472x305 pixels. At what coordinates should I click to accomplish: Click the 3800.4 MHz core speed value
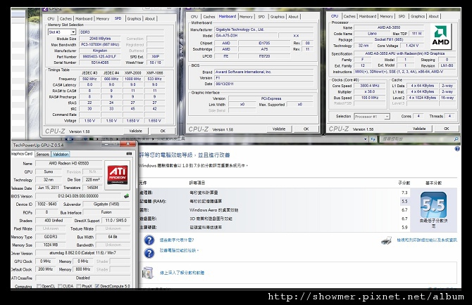[x=370, y=86]
